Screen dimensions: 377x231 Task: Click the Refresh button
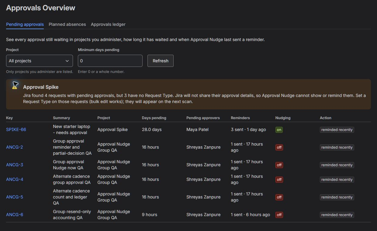pos(161,61)
